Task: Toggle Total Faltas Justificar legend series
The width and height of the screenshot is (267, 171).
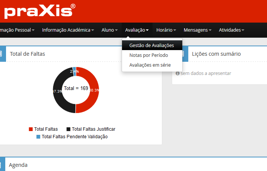Action: [x=90, y=129]
